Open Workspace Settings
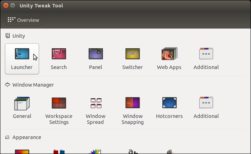 coord(59,111)
